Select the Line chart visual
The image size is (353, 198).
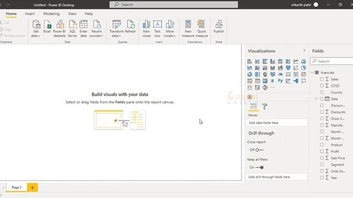296,61
